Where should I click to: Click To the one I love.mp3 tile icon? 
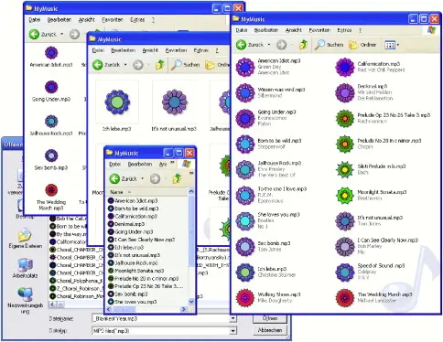245,195
